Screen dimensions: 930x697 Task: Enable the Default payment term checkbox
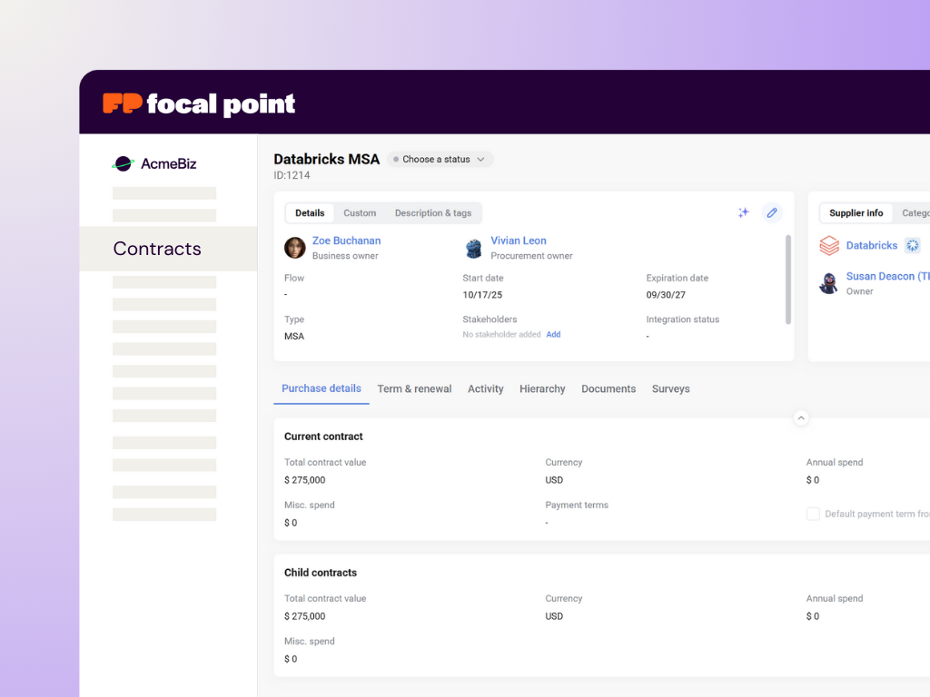coord(813,514)
